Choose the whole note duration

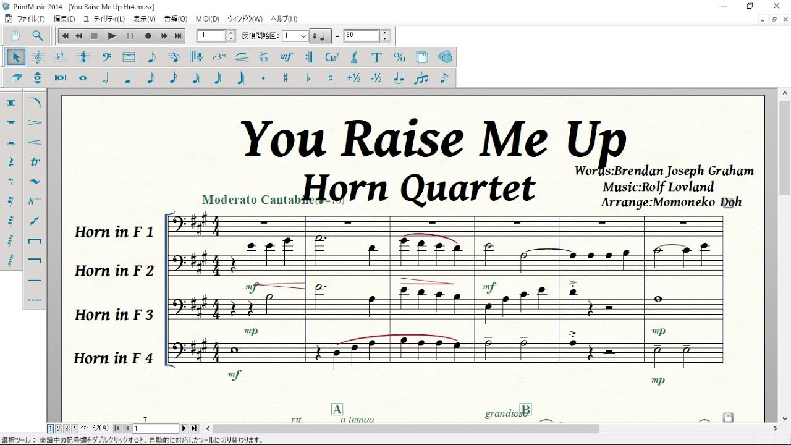[x=83, y=78]
